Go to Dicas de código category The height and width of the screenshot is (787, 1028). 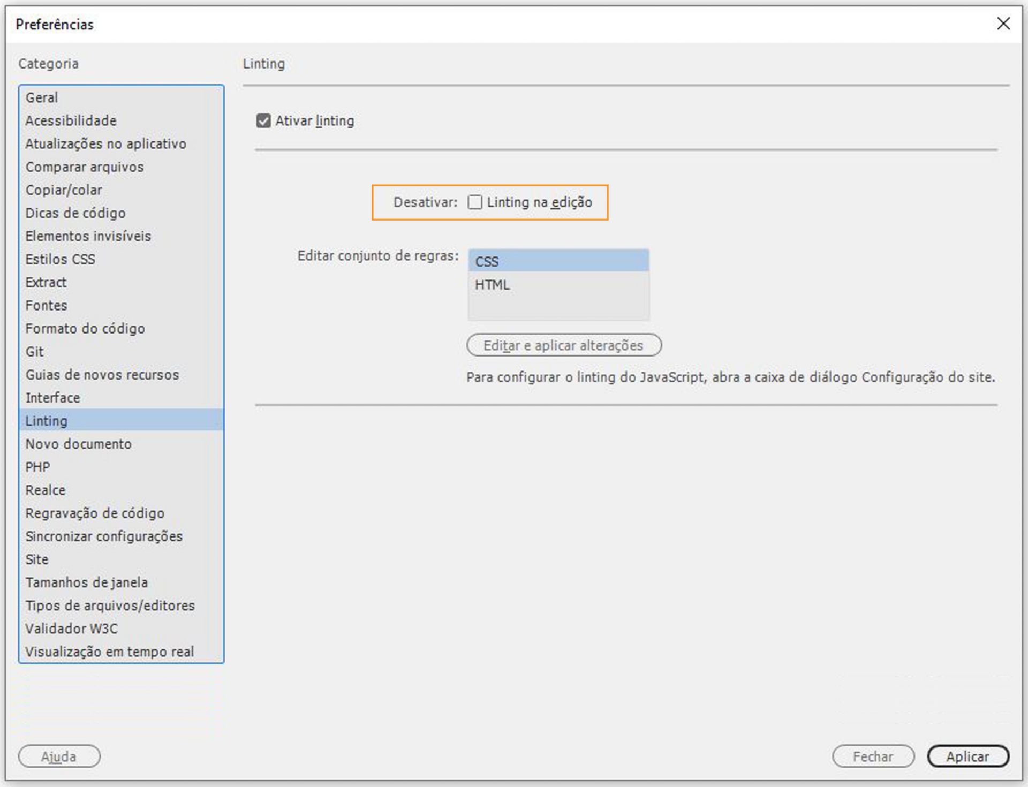click(x=75, y=213)
